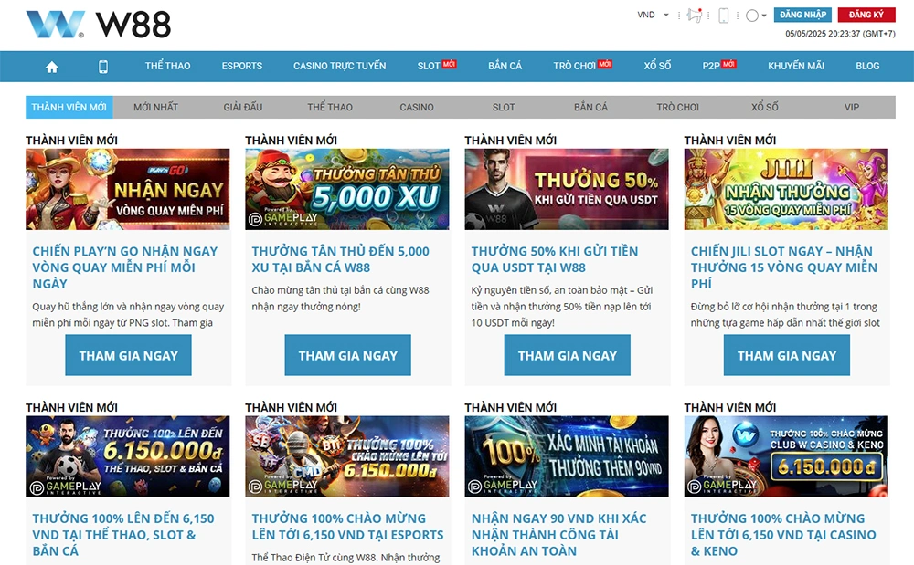Select the VIP filter tab
914x565 pixels.
tap(852, 107)
